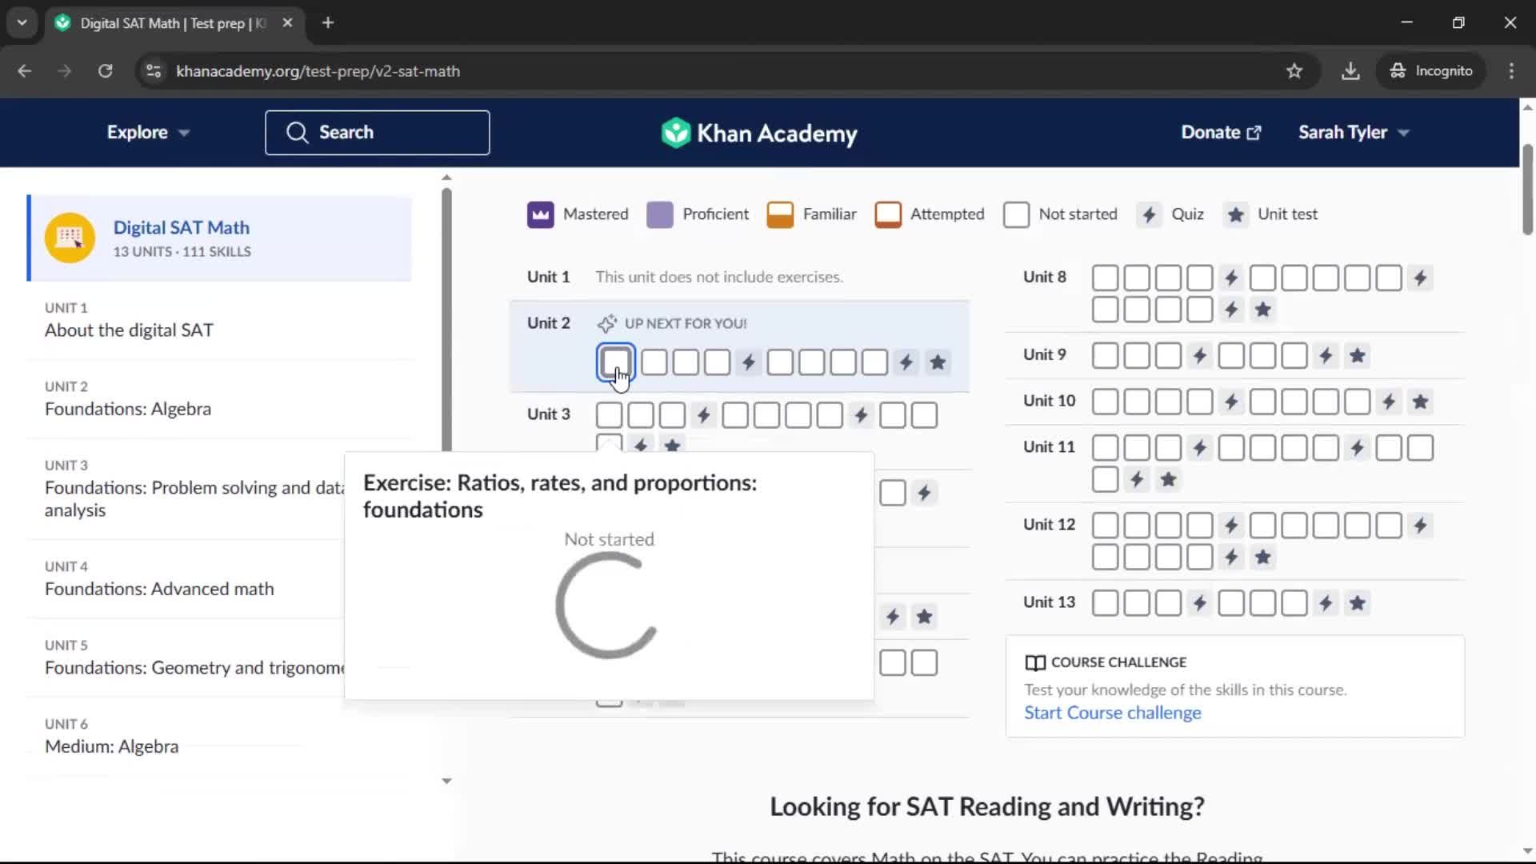
Task: Click the Proficient legend swatch
Action: 659,214
